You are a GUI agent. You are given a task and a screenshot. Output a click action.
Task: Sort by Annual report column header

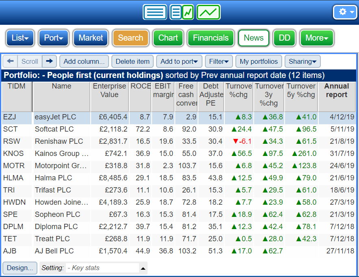click(x=337, y=97)
